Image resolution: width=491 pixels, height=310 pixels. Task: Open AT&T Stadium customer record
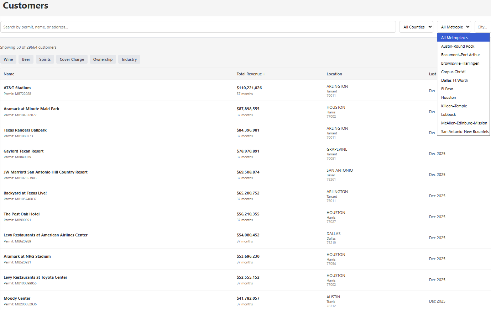point(17,88)
